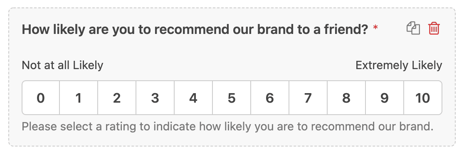464x161 pixels.
Task: Click the red required asterisk
Action: tap(375, 27)
